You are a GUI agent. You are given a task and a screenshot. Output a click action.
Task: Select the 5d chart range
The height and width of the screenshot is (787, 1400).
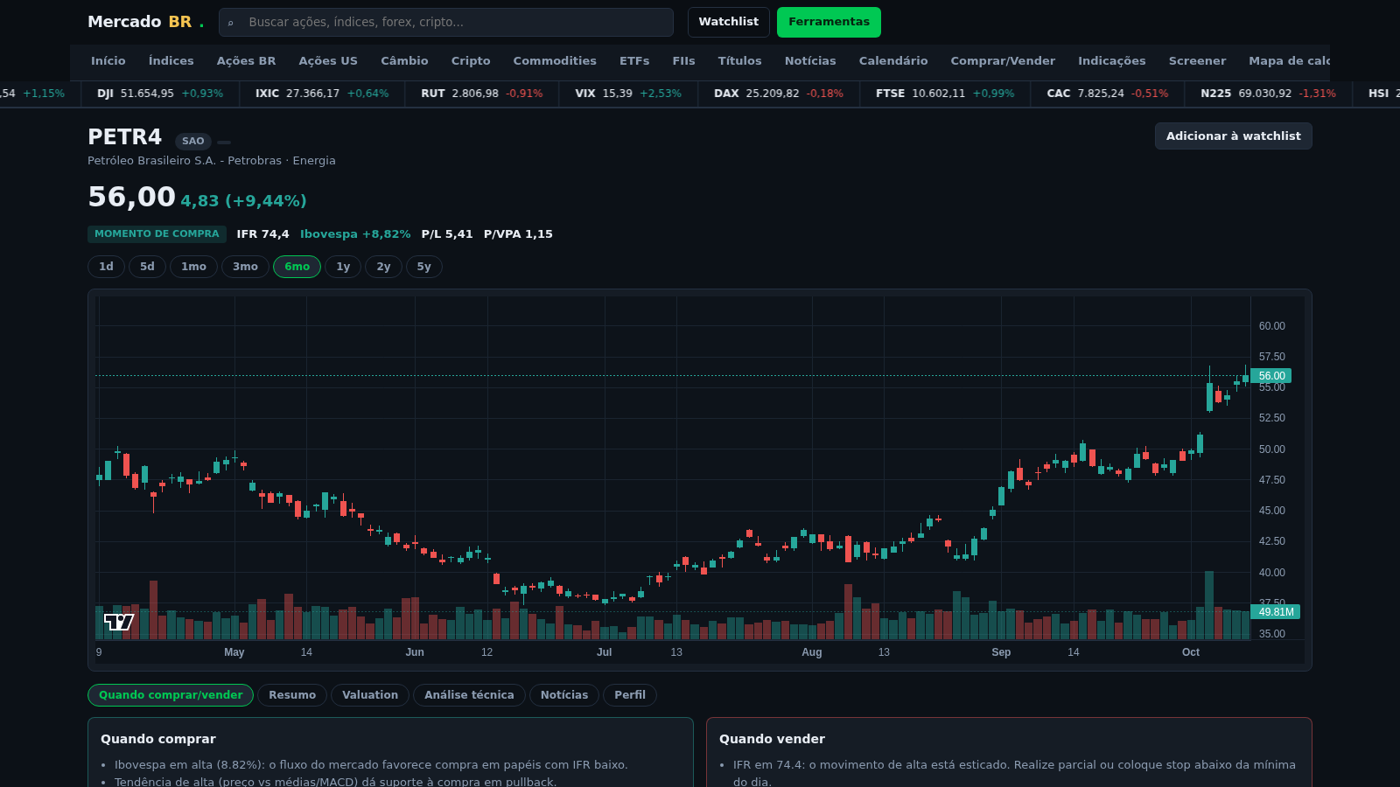click(x=147, y=267)
